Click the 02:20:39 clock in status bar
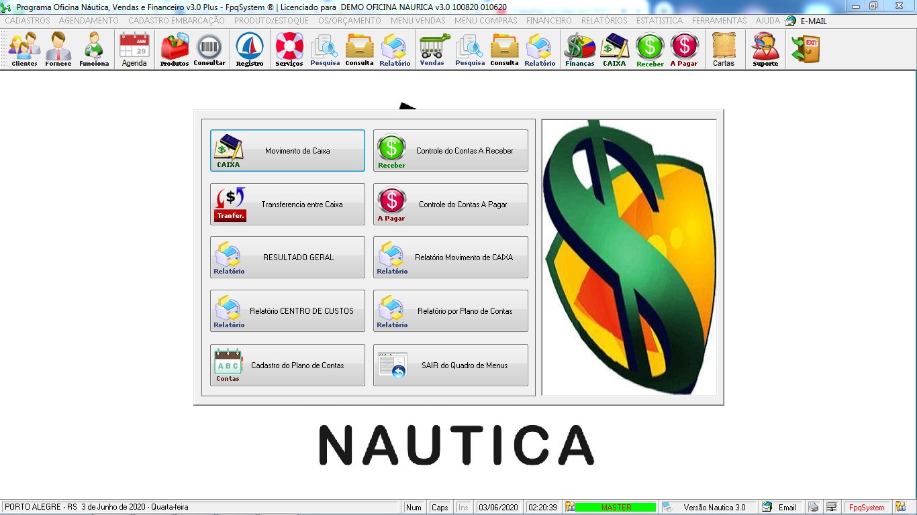917x515 pixels. 542,507
